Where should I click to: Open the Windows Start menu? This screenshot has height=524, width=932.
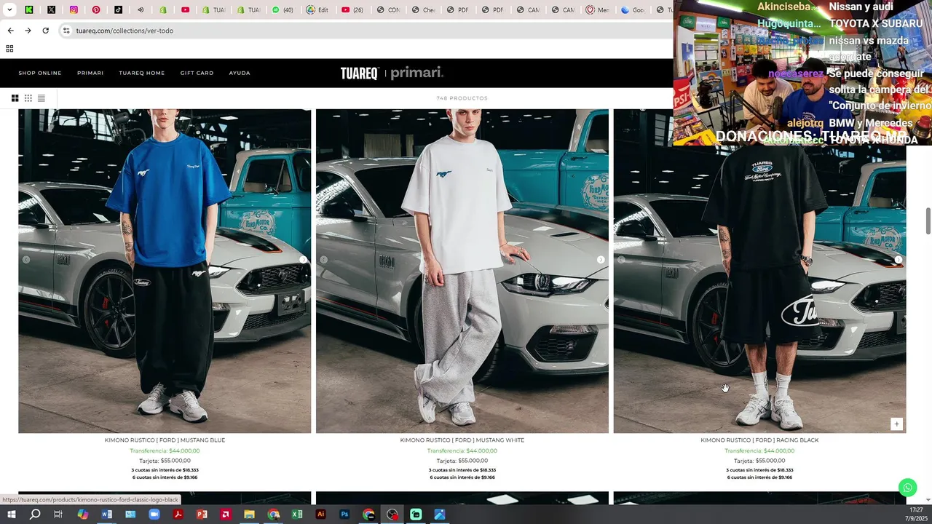pyautogui.click(x=12, y=515)
